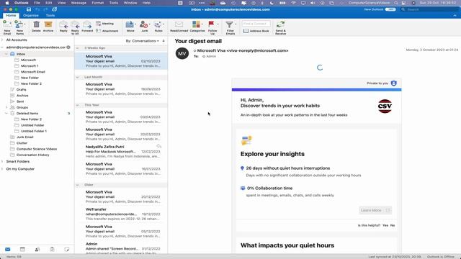Viewport: 461px width, 259px height.
Task: Switch to the Home ribbon tab
Action: tap(11, 15)
